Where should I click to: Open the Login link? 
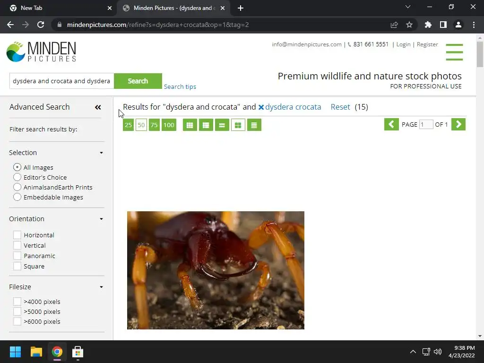point(403,44)
